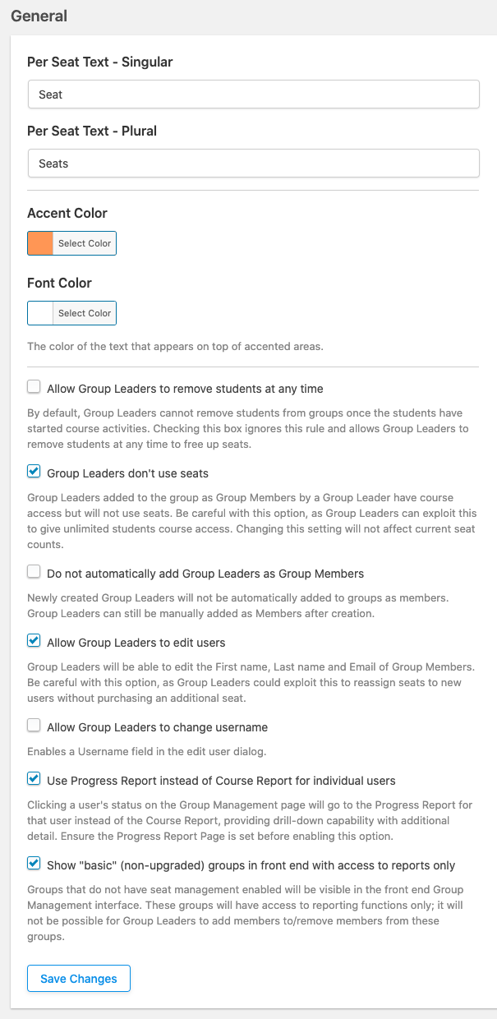497x1019 pixels.
Task: Click the Accent Color label
Action: tap(67, 213)
